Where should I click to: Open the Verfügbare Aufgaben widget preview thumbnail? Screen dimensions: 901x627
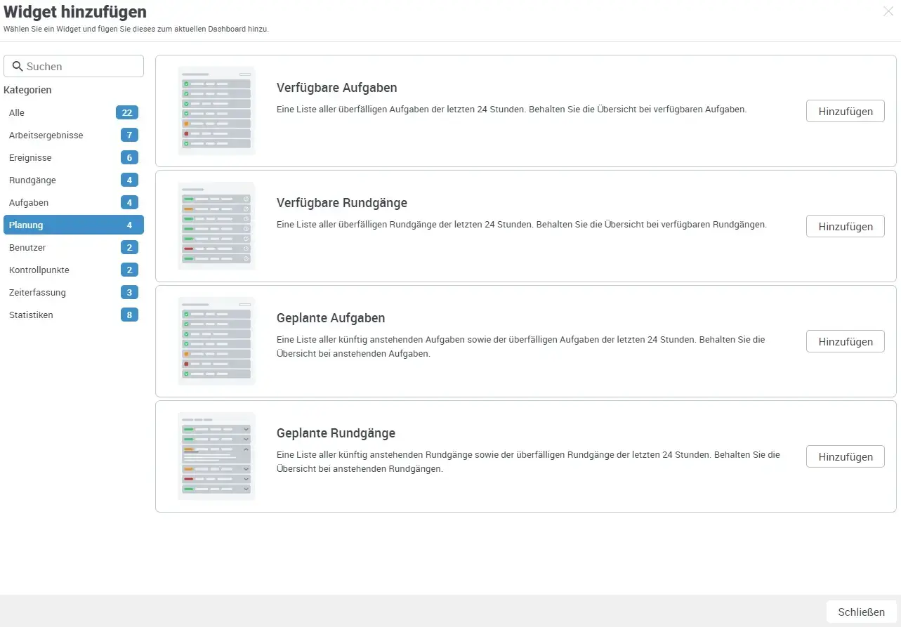coord(216,110)
